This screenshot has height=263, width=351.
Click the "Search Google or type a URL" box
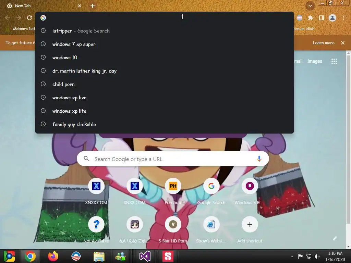point(173,159)
